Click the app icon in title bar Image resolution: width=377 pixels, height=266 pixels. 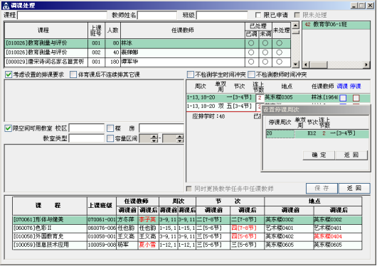[6, 6]
